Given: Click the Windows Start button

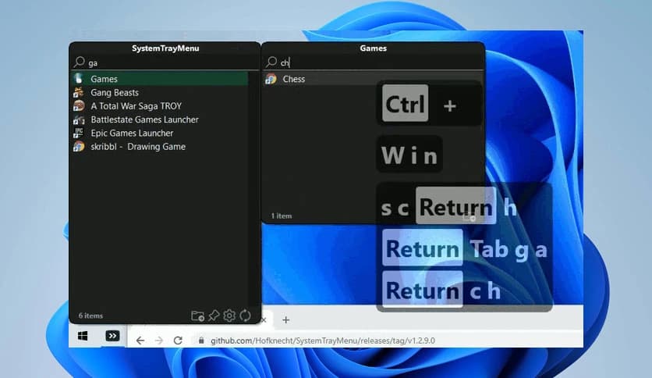Looking at the screenshot, I should 83,336.
